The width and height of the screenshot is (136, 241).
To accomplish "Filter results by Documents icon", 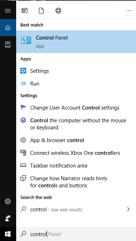I will 41,11.
